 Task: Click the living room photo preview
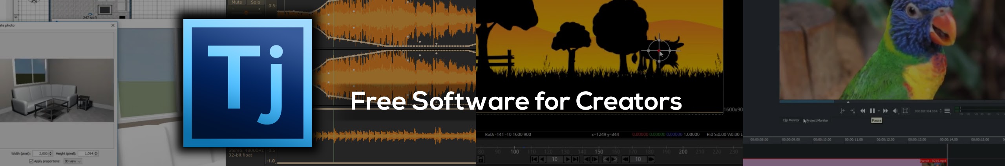pyautogui.click(x=57, y=90)
